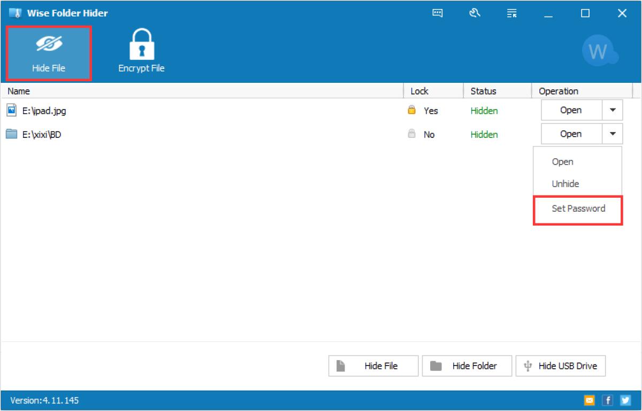
Task: Click the email envelope icon in status bar
Action: [590, 400]
